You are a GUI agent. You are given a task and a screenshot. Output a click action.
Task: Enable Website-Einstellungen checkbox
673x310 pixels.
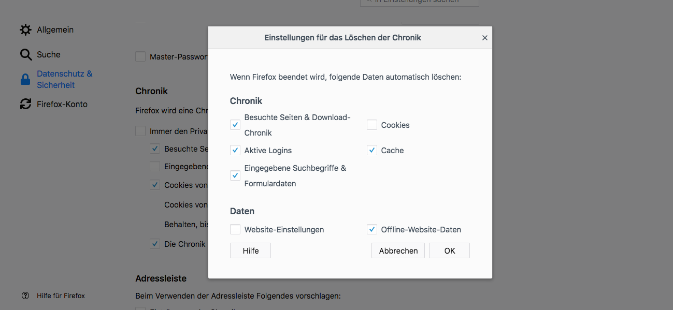(x=235, y=230)
